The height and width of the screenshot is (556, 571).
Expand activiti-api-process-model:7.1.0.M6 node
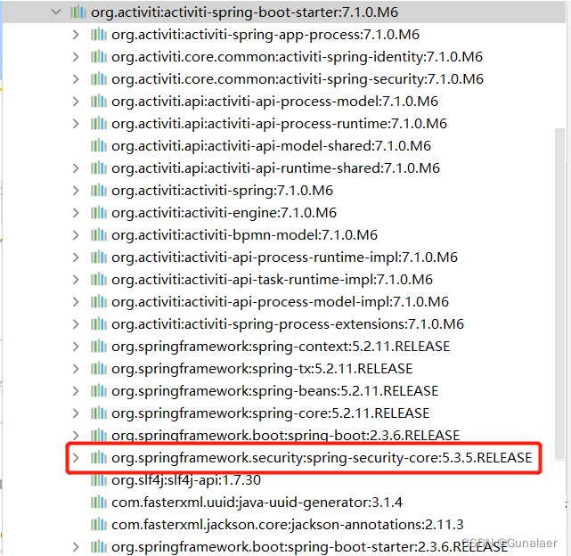click(x=76, y=102)
